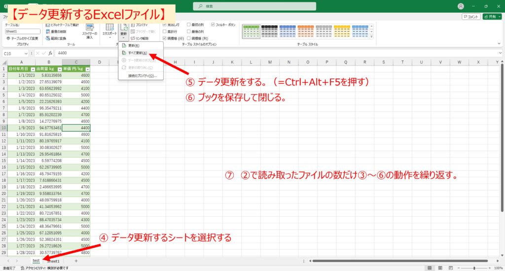505x271 pixels.
Task: Toggle the 見出し行 (Header Row) checkbox
Action: [164, 24]
